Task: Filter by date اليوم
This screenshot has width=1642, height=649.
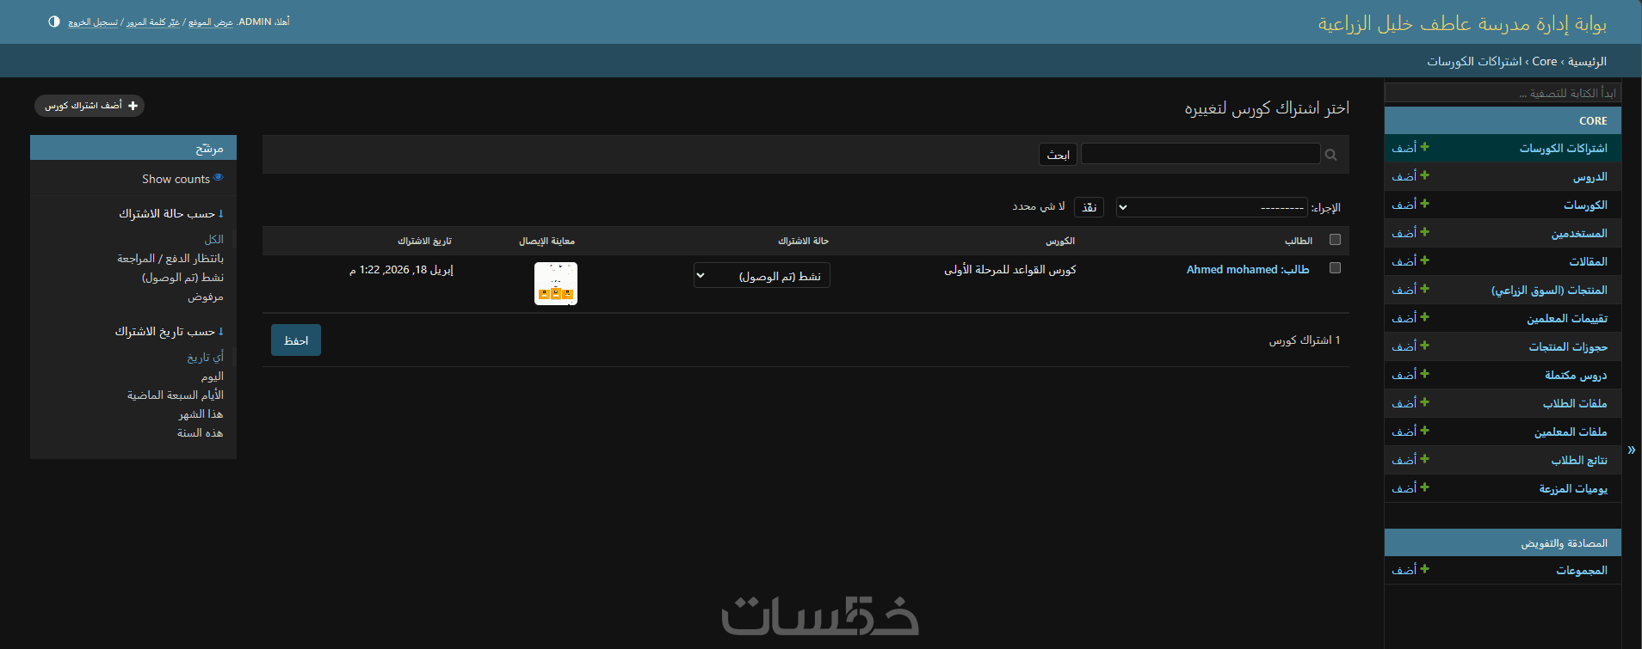Action: [213, 377]
